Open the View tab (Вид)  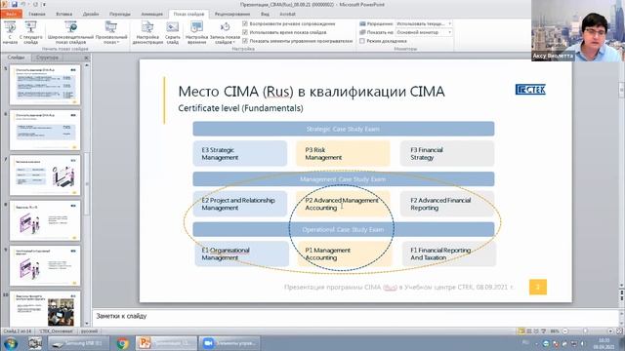pos(265,14)
